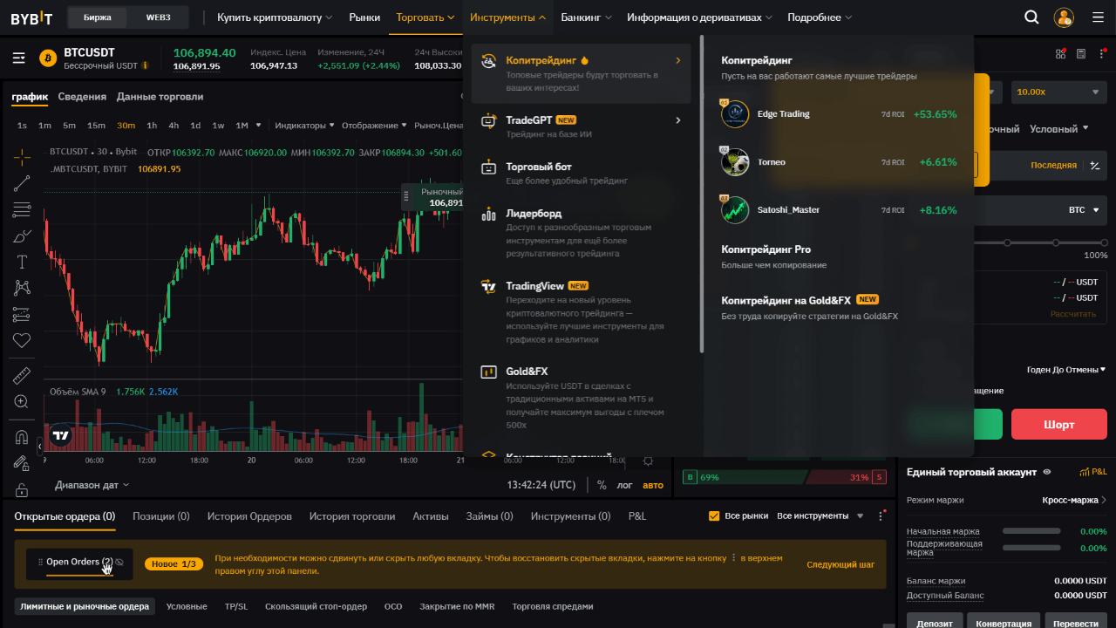Click the favorites heart icon in chart toolbar

[22, 340]
